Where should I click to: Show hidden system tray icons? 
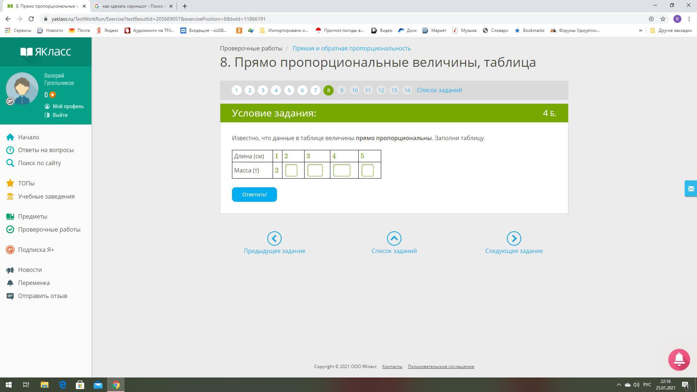click(x=619, y=385)
